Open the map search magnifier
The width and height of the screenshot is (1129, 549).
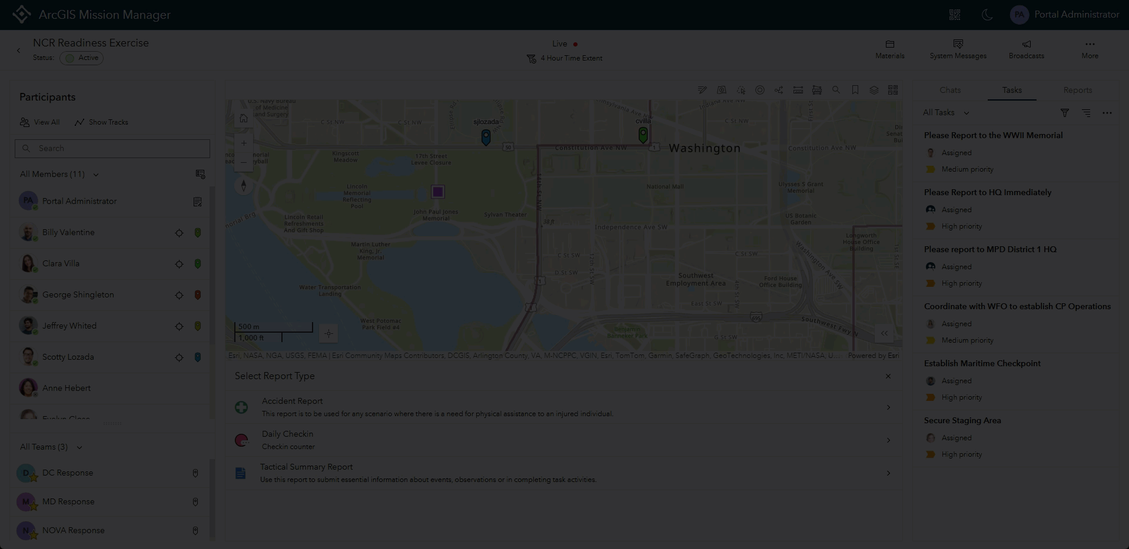[x=836, y=90]
